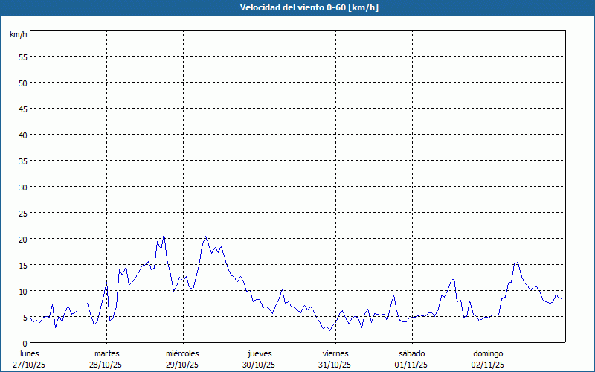Click the 'miércoles' day label
Screen dimensions: 595x372
click(x=182, y=353)
